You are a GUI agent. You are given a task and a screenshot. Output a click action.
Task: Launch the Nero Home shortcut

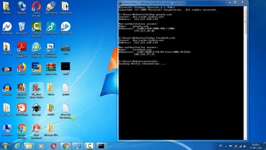(51, 8)
